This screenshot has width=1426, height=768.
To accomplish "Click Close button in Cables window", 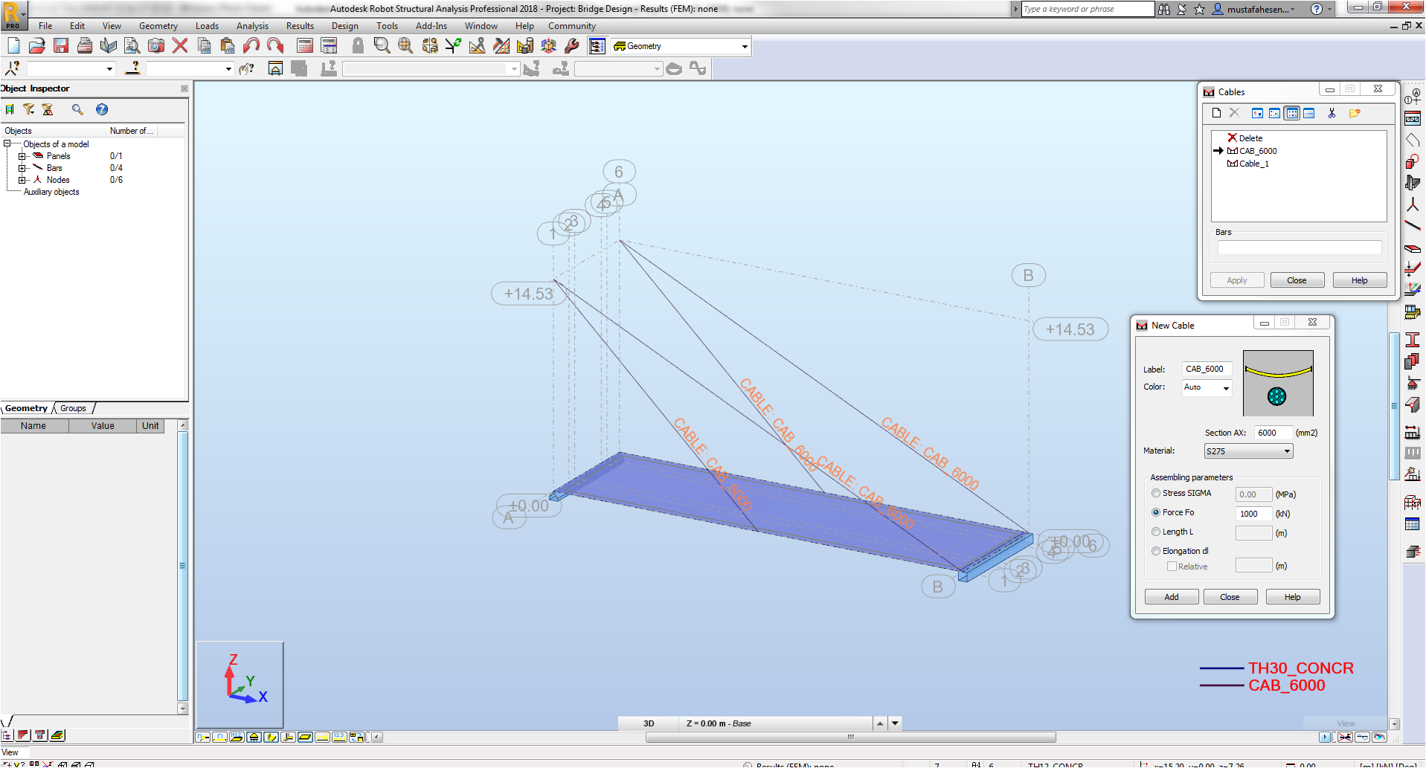I will (x=1297, y=280).
